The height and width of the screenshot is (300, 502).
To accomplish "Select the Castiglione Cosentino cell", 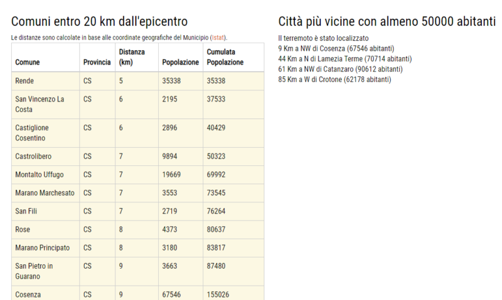I will click(x=45, y=133).
